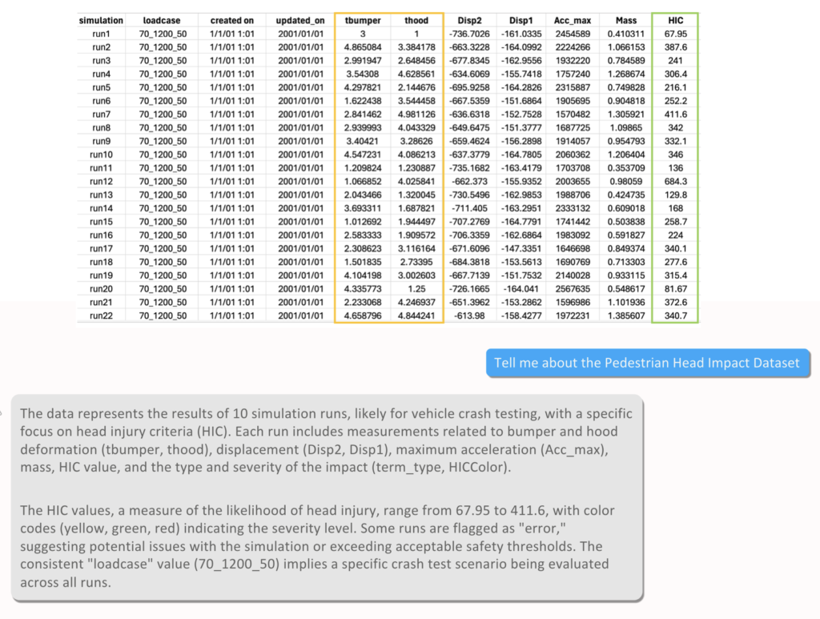Click the 'Acc_max' column header

click(572, 20)
